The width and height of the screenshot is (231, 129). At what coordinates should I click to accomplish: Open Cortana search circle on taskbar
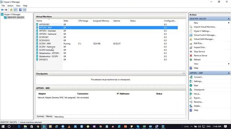[9, 126]
